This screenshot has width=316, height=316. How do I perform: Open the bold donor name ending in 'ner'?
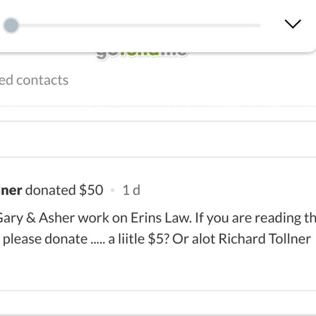tap(11, 190)
